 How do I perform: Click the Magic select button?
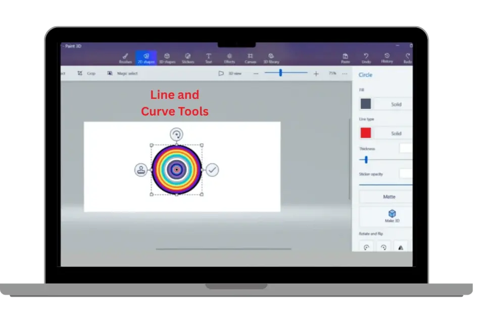(x=122, y=74)
